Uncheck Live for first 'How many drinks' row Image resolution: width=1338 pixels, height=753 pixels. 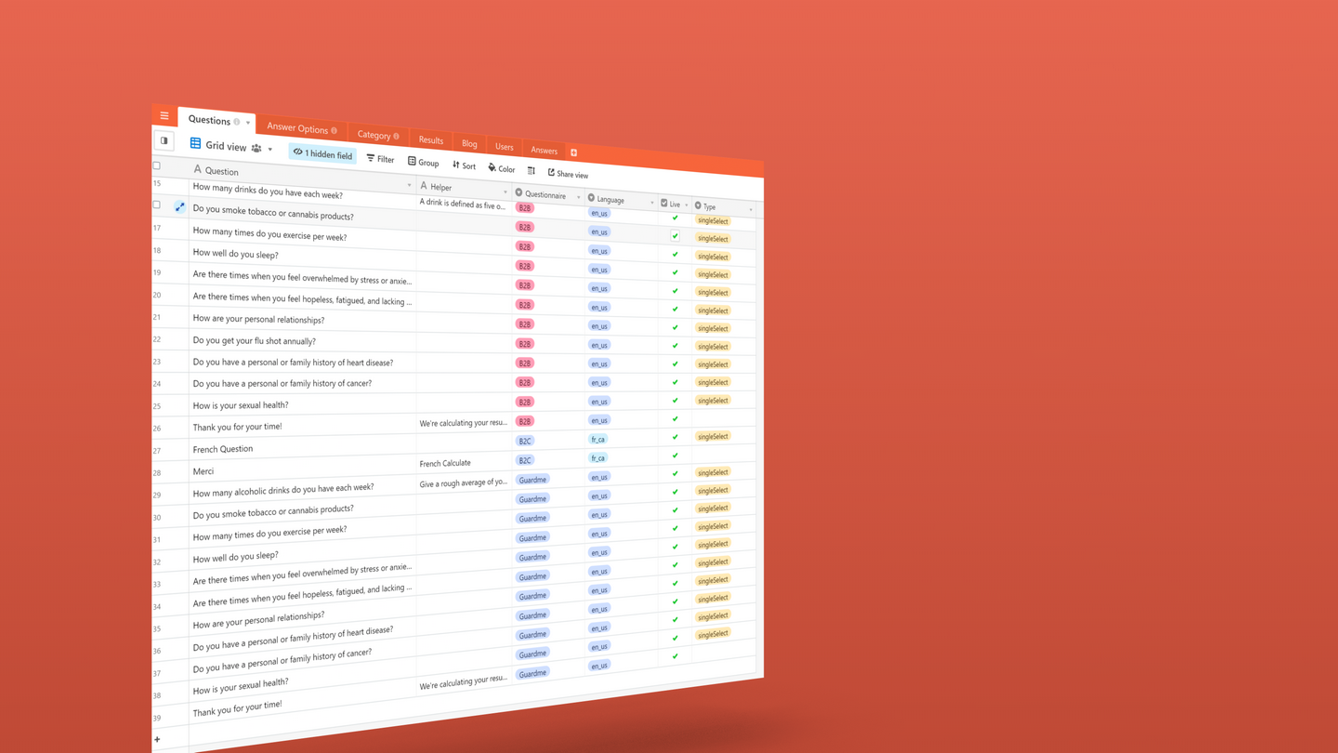coord(676,218)
